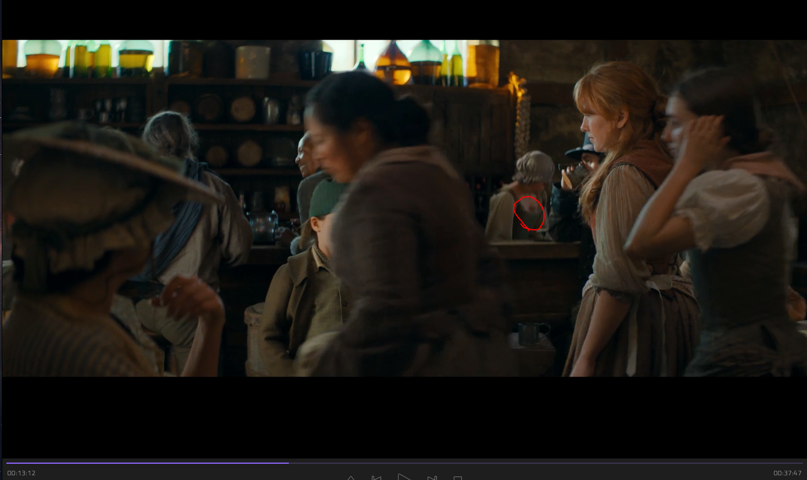Click the eject/open media triangle icon
The width and height of the screenshot is (807, 480).
tap(351, 478)
